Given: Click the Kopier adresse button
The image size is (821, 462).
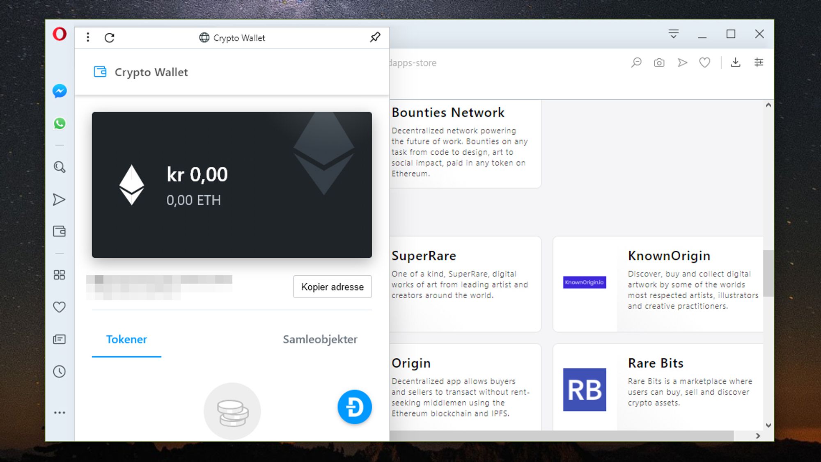Looking at the screenshot, I should pyautogui.click(x=333, y=287).
